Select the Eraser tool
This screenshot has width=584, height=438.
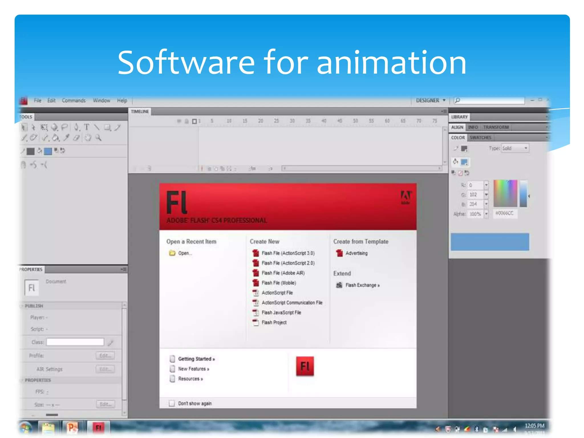click(x=76, y=138)
